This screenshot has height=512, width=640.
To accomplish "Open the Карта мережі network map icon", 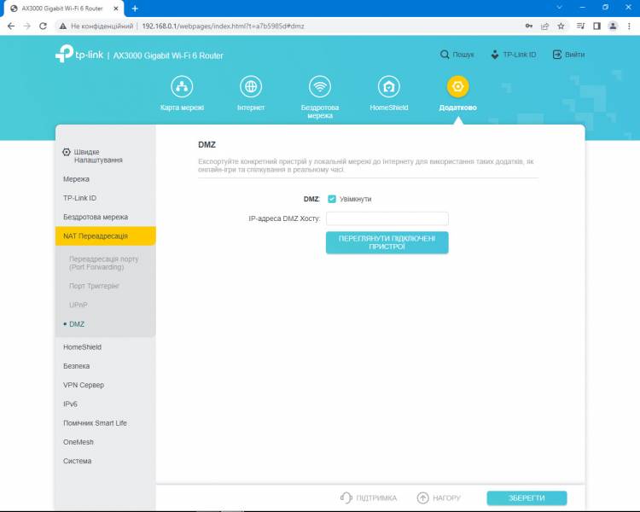I will [182, 86].
